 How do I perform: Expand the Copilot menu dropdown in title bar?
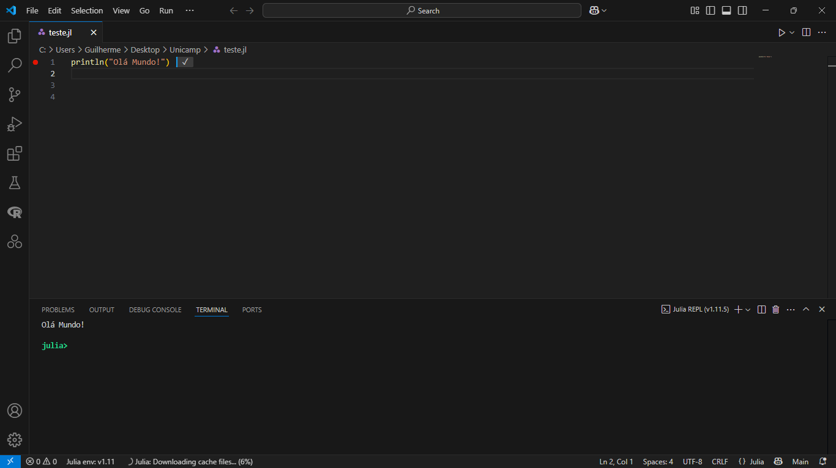coord(605,10)
